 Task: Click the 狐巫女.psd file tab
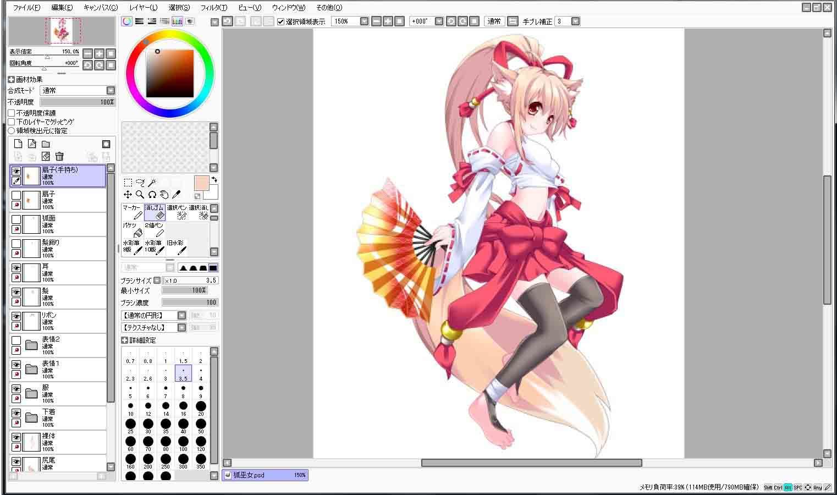pos(265,475)
